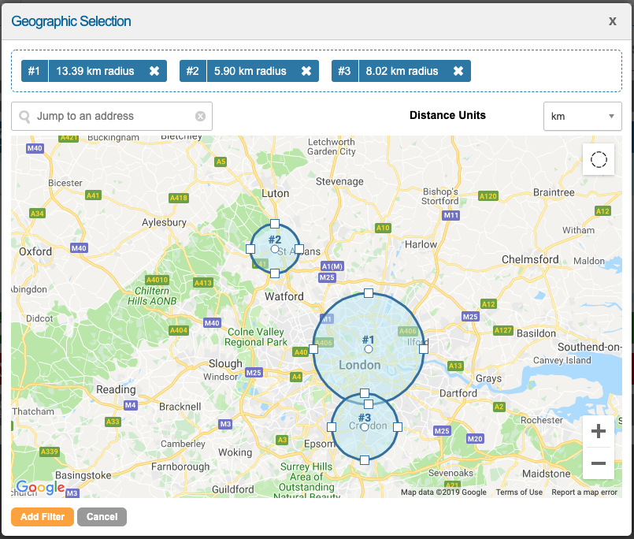Clear the address search field
The height and width of the screenshot is (539, 634).
202,116
